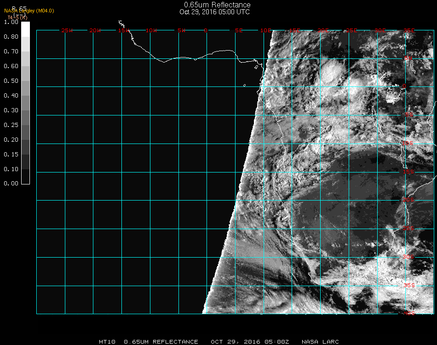The height and width of the screenshot is (345, 437).
Task: Click the 10W longitude label
Action: tap(151, 30)
